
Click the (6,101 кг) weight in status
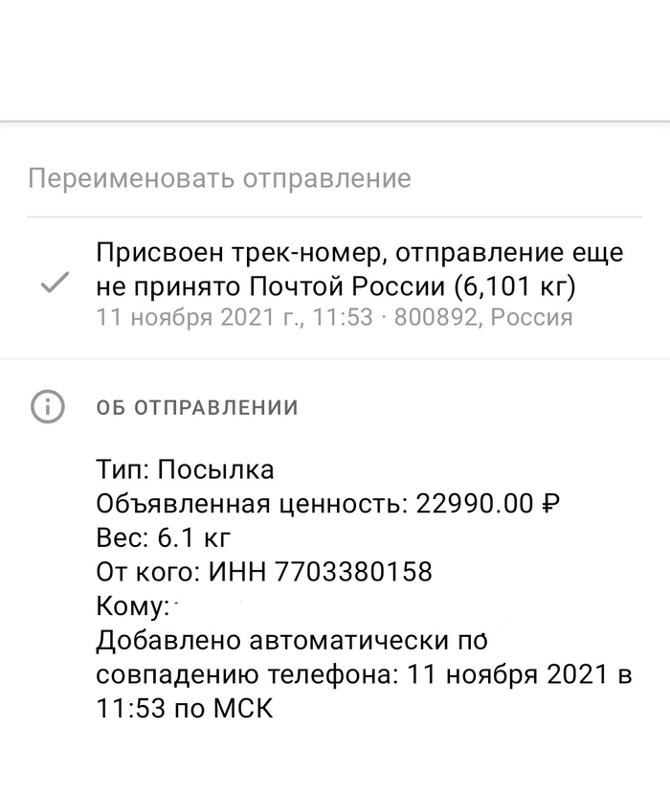tap(514, 286)
